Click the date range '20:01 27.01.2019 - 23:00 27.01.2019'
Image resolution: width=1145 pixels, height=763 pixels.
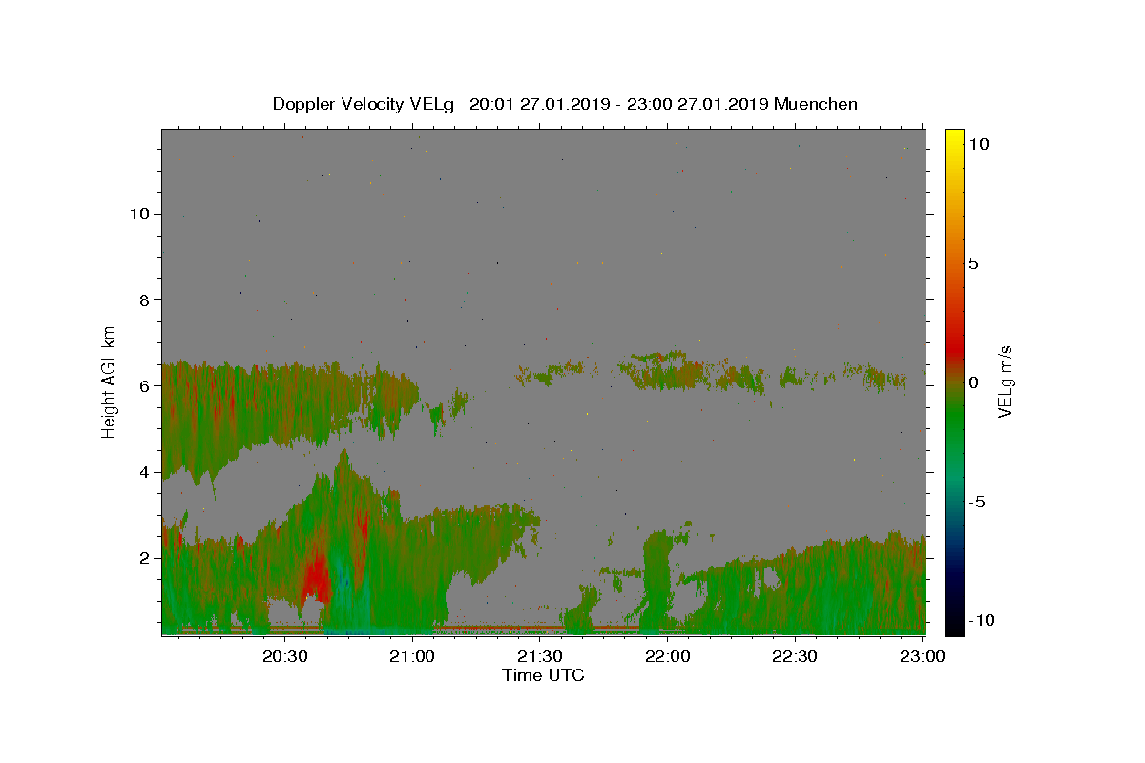point(619,104)
